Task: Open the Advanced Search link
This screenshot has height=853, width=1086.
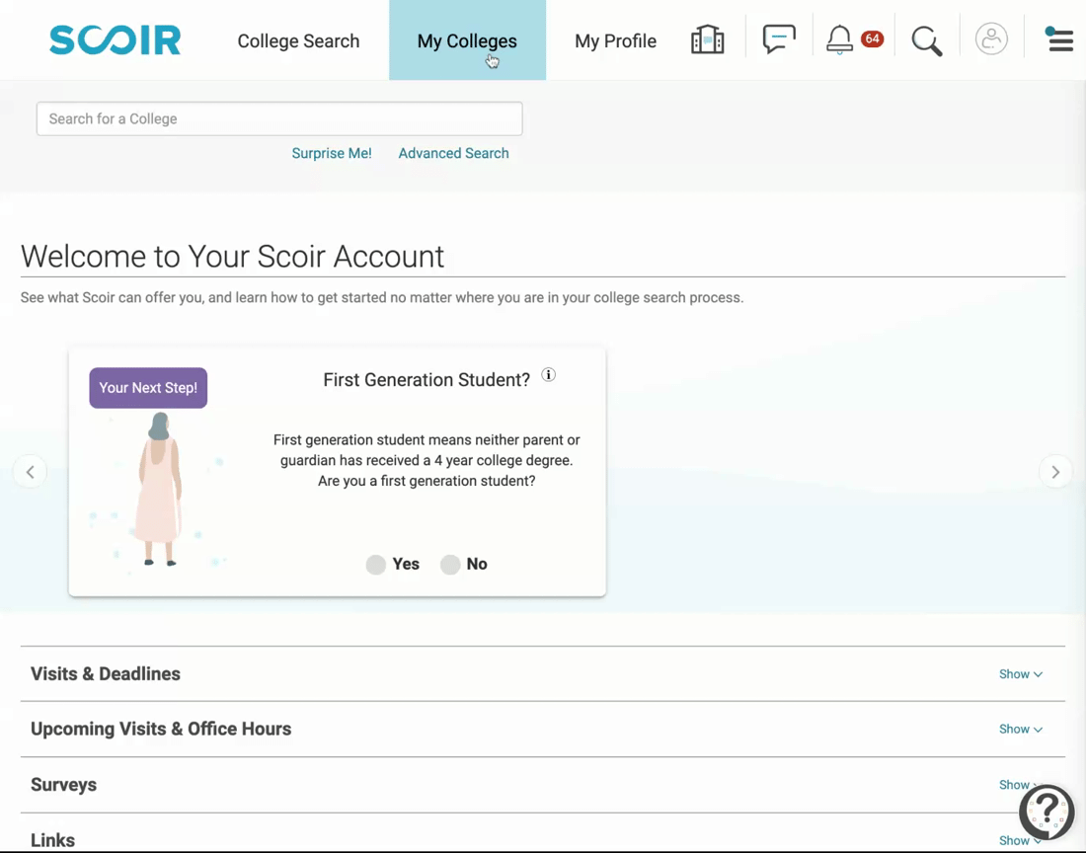Action: click(x=454, y=153)
